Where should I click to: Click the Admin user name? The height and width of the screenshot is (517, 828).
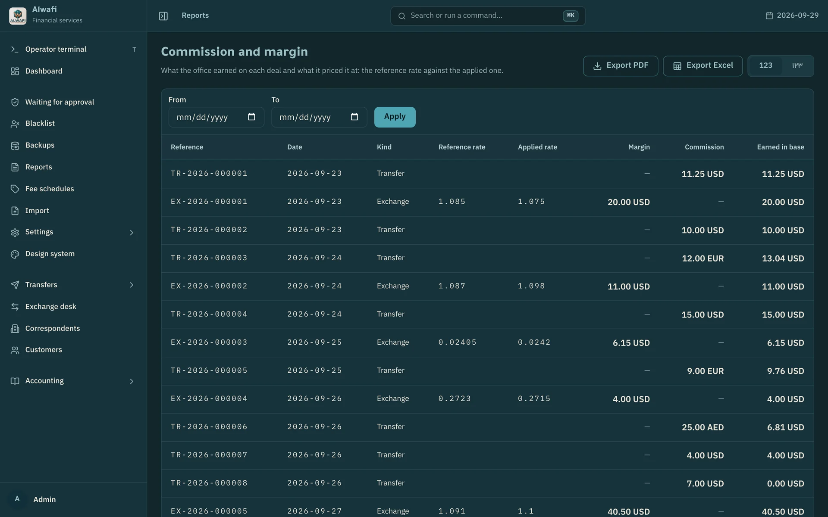[x=44, y=499]
